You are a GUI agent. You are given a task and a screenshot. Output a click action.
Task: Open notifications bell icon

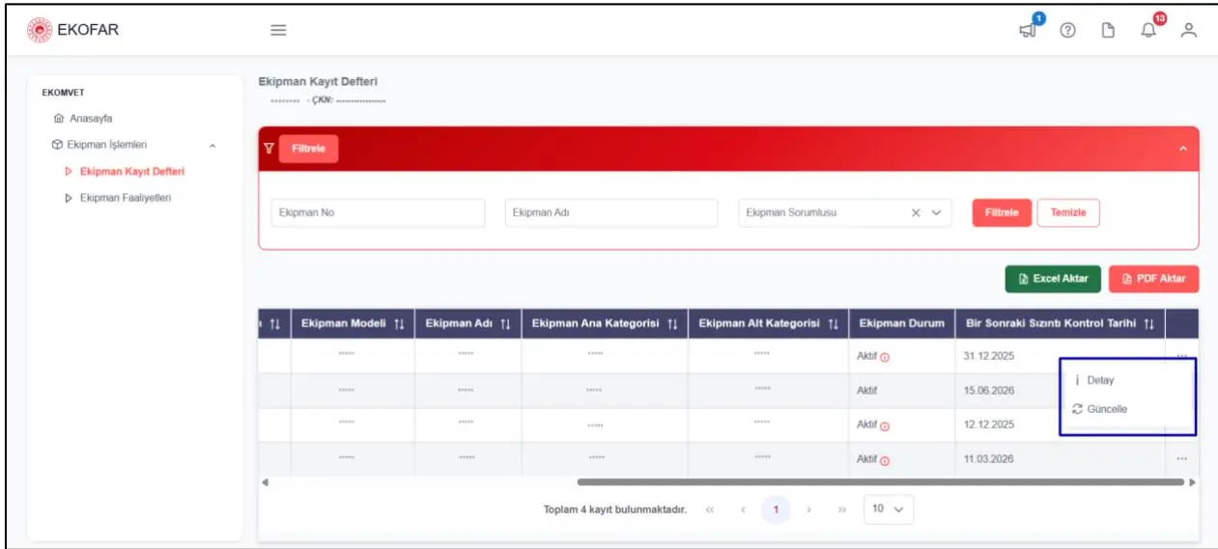click(x=1148, y=30)
